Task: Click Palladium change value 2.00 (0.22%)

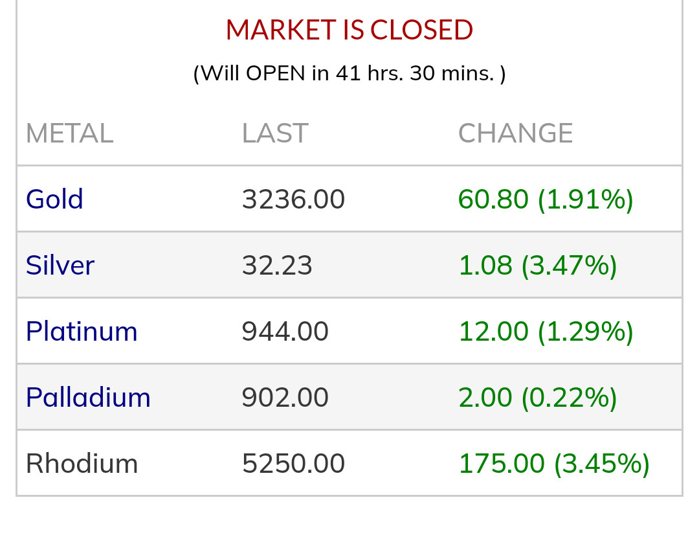Action: pos(537,398)
